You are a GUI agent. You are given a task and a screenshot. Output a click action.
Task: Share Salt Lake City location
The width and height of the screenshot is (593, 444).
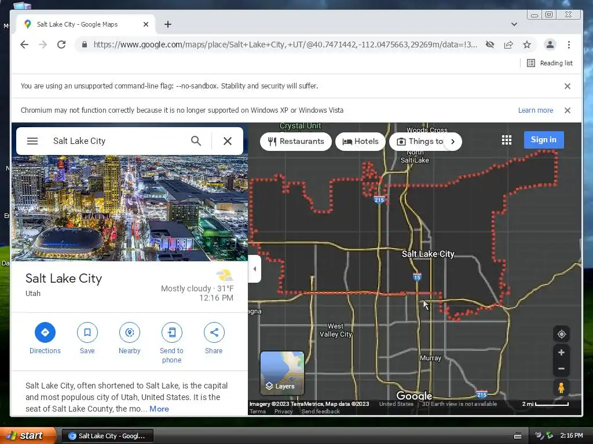pyautogui.click(x=214, y=338)
